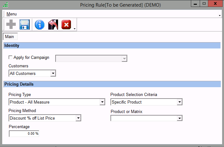Expand the Product Selection Criteria dropdown
Screen dimensions: 224x147
180,102
